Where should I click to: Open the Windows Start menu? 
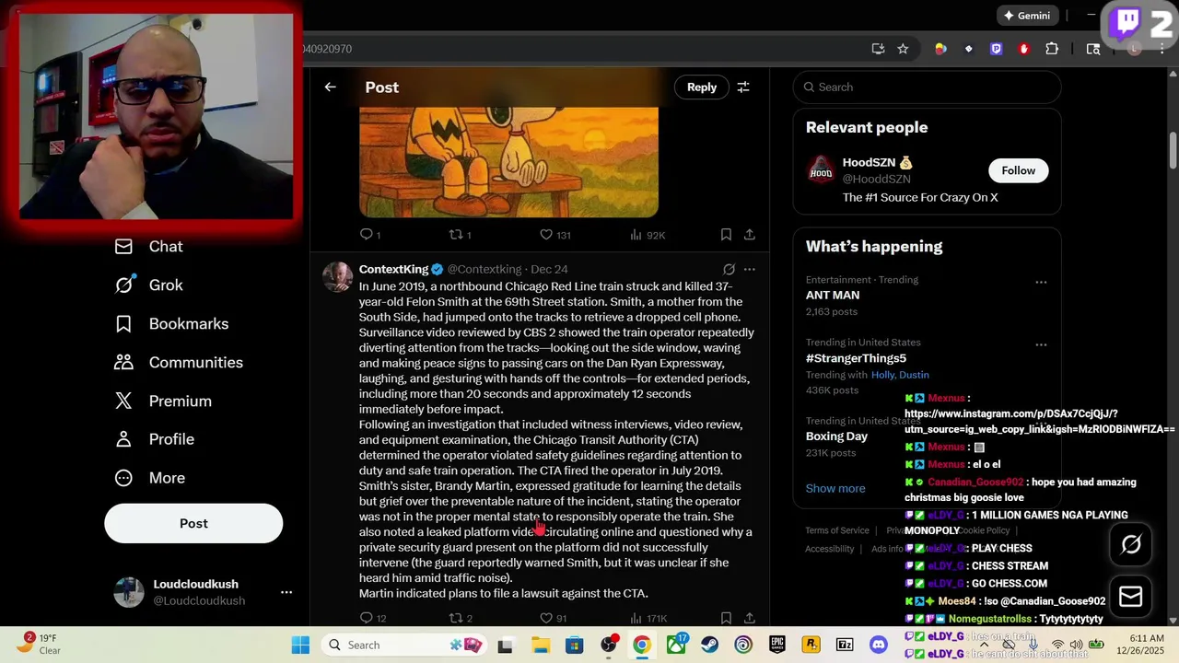300,645
